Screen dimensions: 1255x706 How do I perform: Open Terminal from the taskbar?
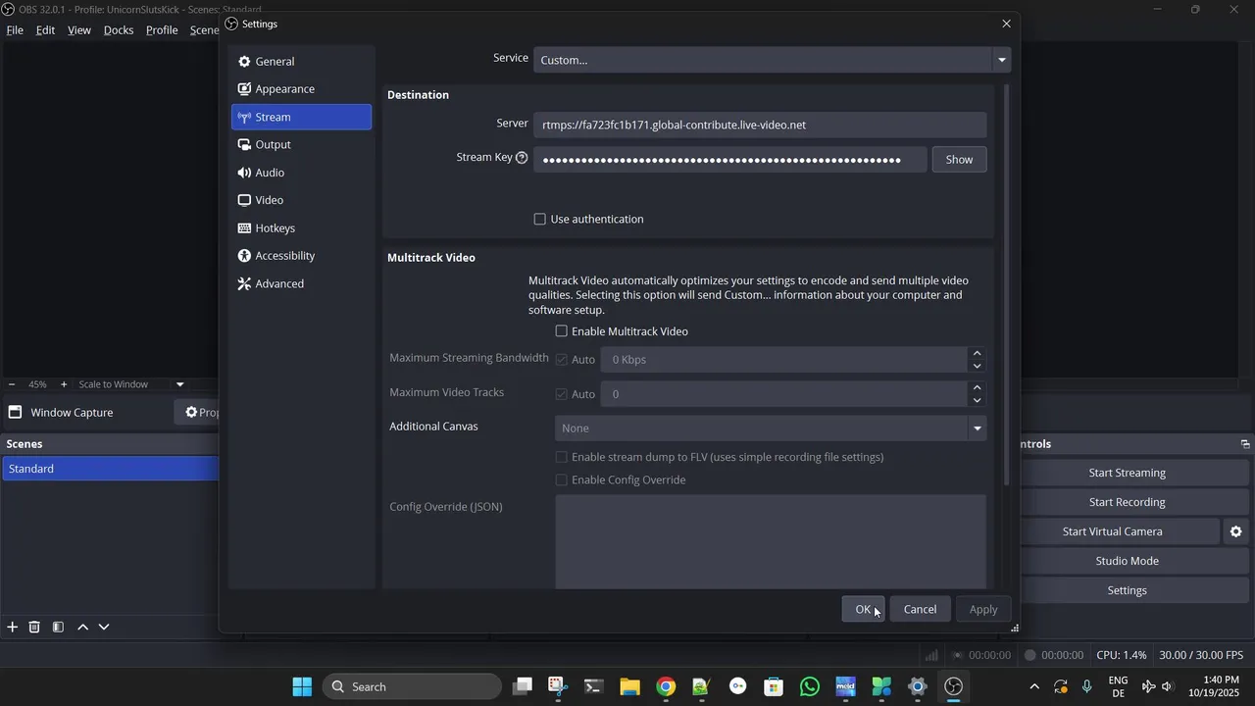pos(593,686)
